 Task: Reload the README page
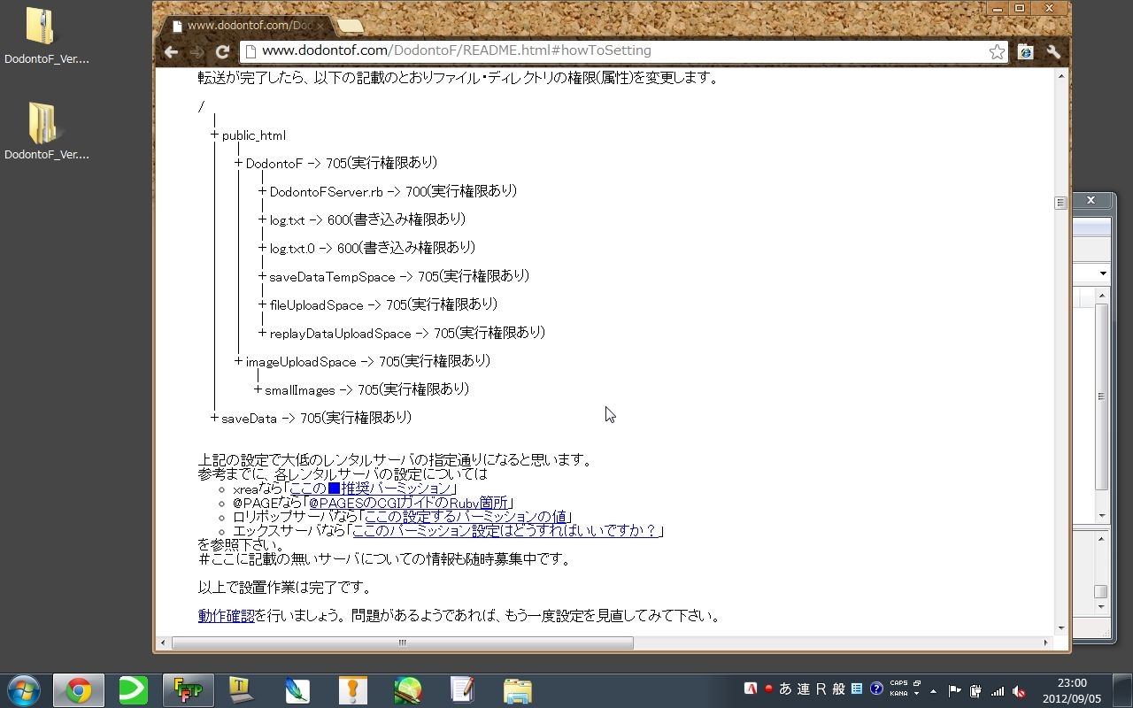pos(223,51)
